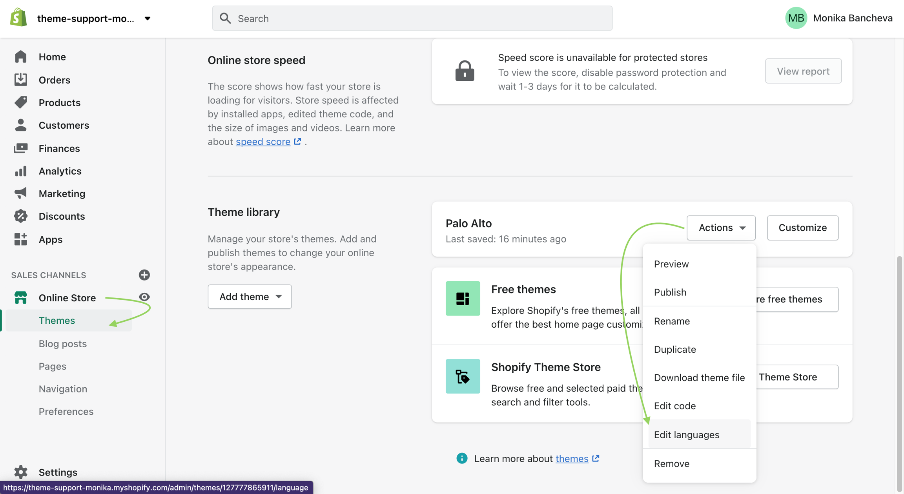Viewport: 904px width, 494px height.
Task: Click the page vertical scrollbar
Action: pyautogui.click(x=899, y=373)
